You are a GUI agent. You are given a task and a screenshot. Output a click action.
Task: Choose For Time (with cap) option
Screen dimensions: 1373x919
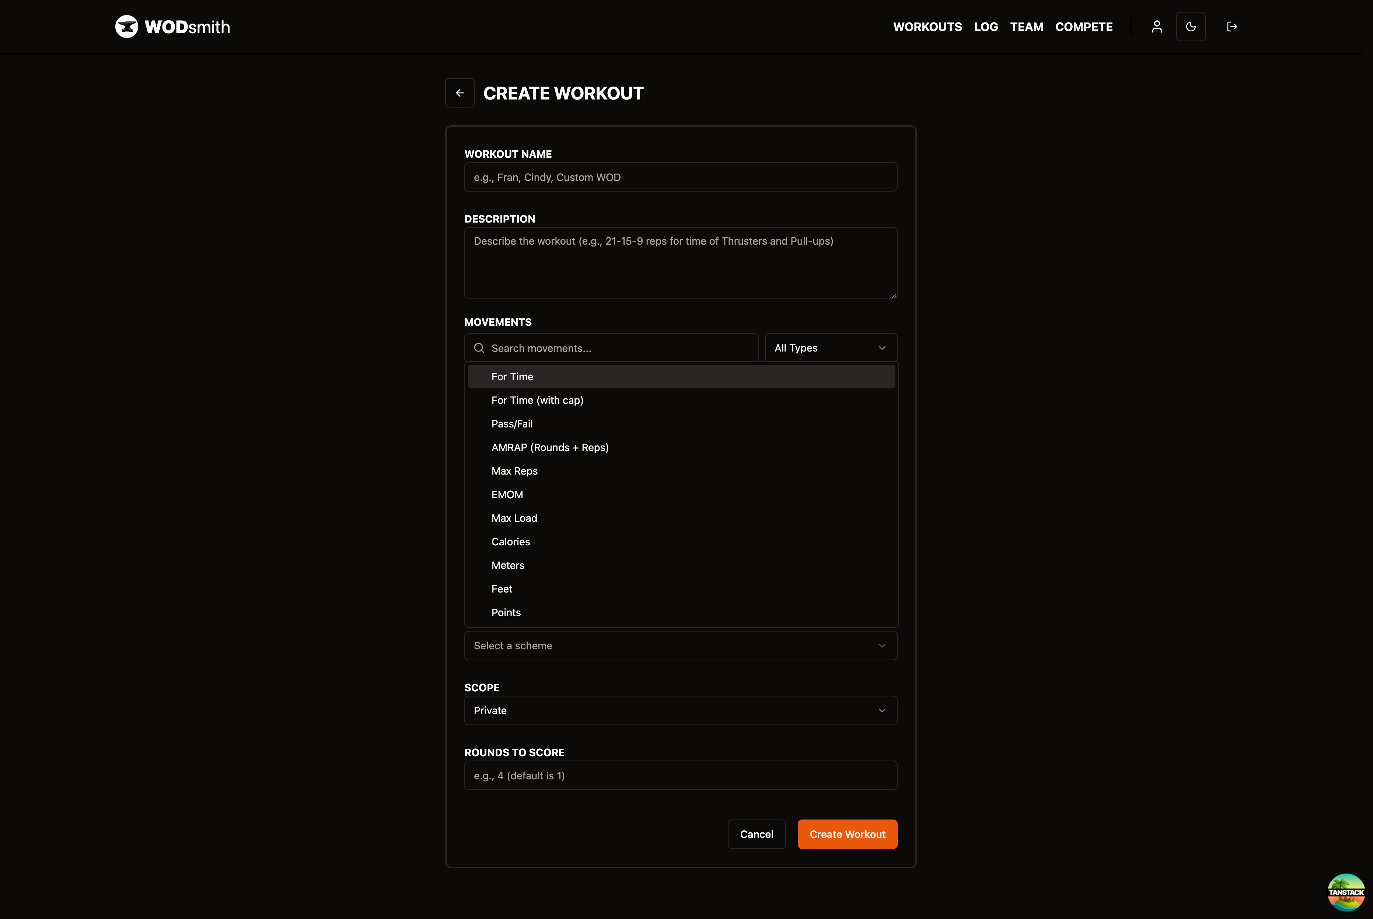tap(681, 400)
